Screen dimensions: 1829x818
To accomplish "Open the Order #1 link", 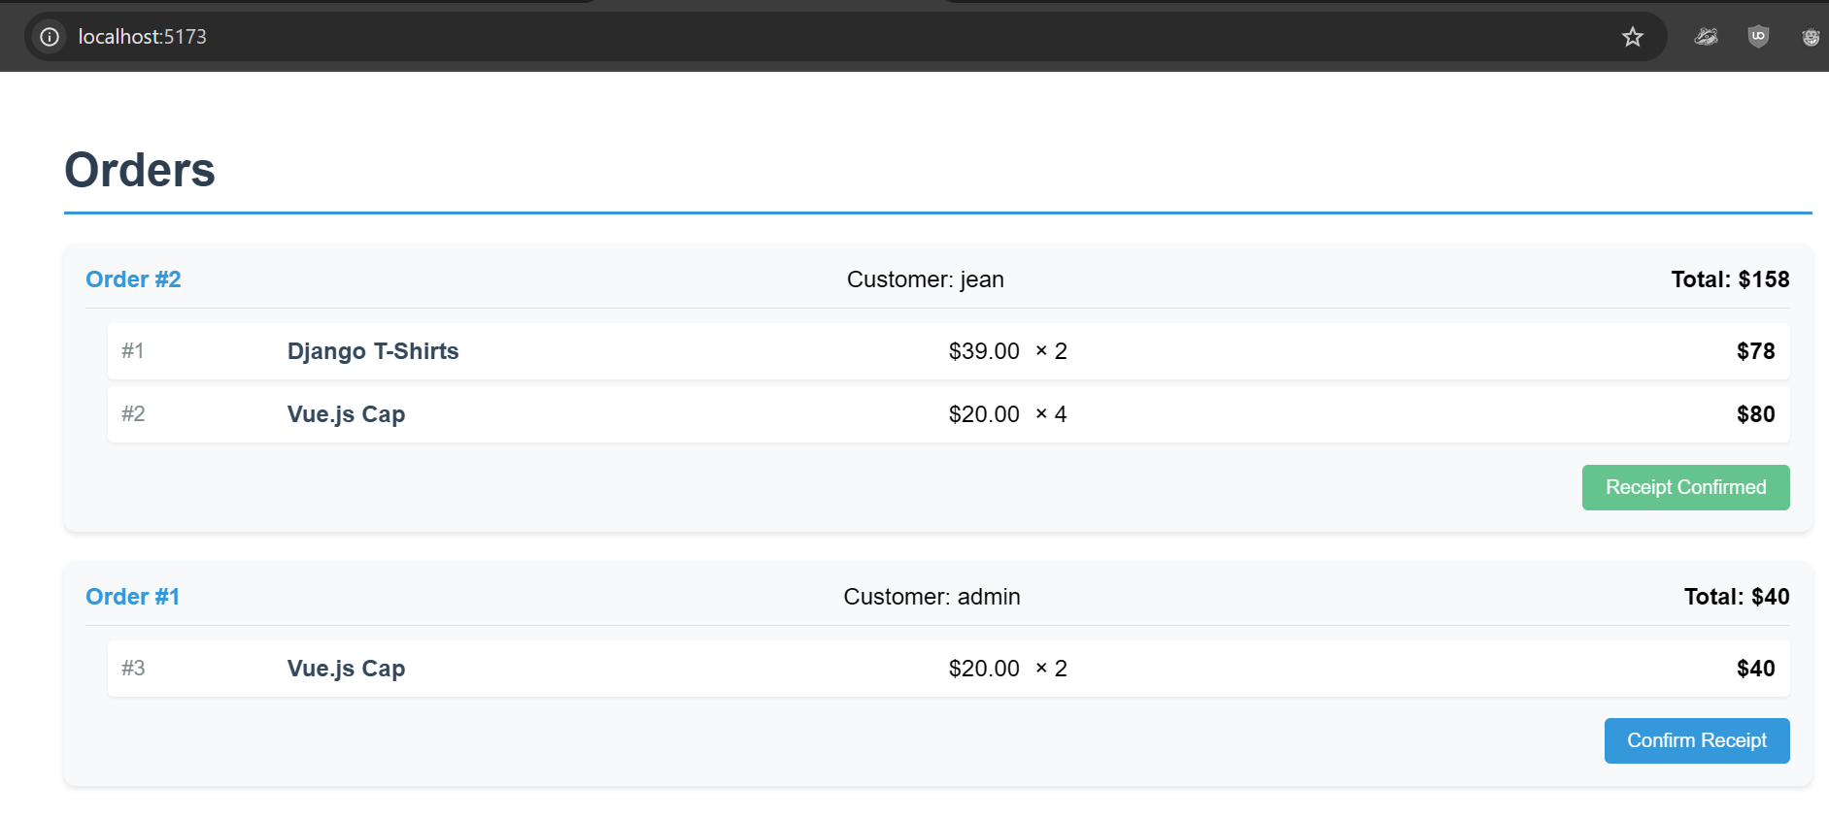I will tap(133, 597).
